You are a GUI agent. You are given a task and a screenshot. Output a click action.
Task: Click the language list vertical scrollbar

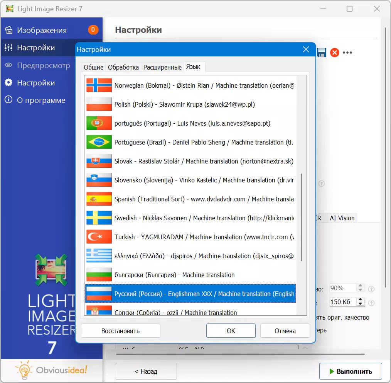tap(301, 217)
